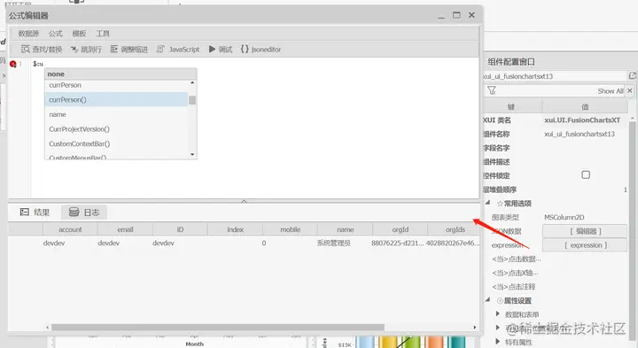Image resolution: width=638 pixels, height=348 pixels.
Task: Click the results horizontal scrollbar thumb
Action: tap(218, 328)
